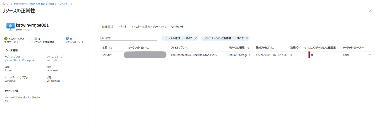Sort by 最終アクセス column arrows
The image size is (375, 133).
click(272, 48)
